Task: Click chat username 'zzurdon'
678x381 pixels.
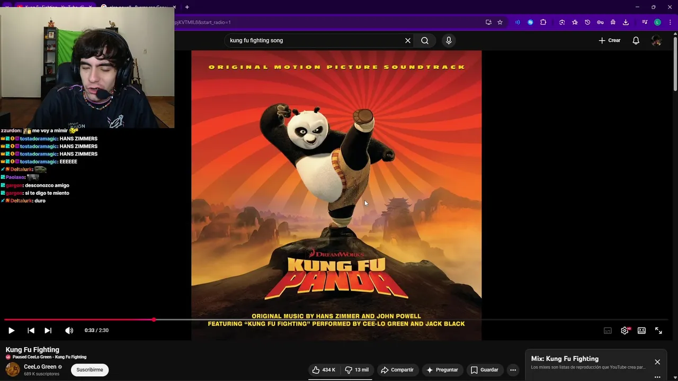Action: click(x=11, y=131)
